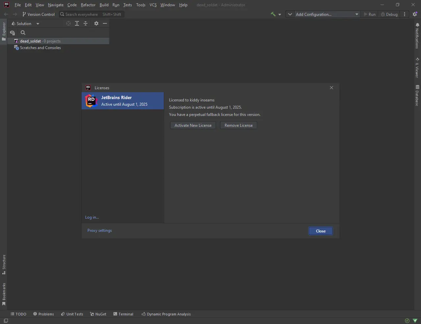This screenshot has height=324, width=421.
Task: Click the Build hammer icon in toolbar
Action: (273, 14)
